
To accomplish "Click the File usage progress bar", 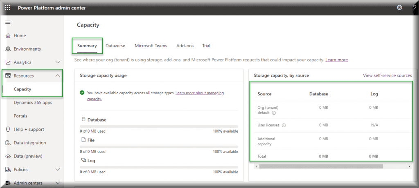I will pos(159,147).
